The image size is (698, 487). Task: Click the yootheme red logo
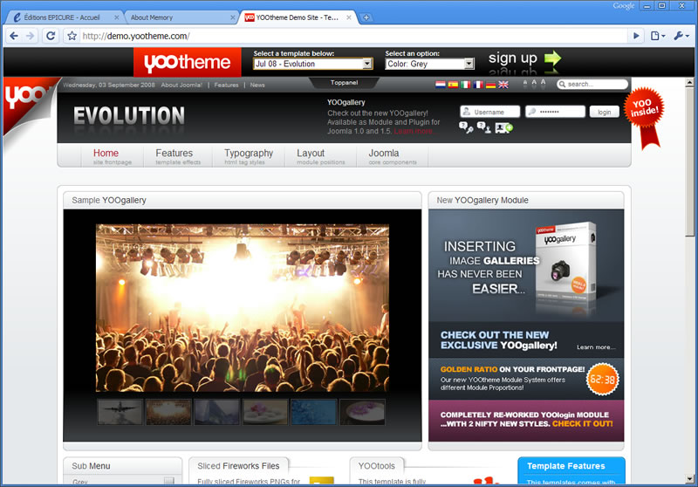[188, 62]
